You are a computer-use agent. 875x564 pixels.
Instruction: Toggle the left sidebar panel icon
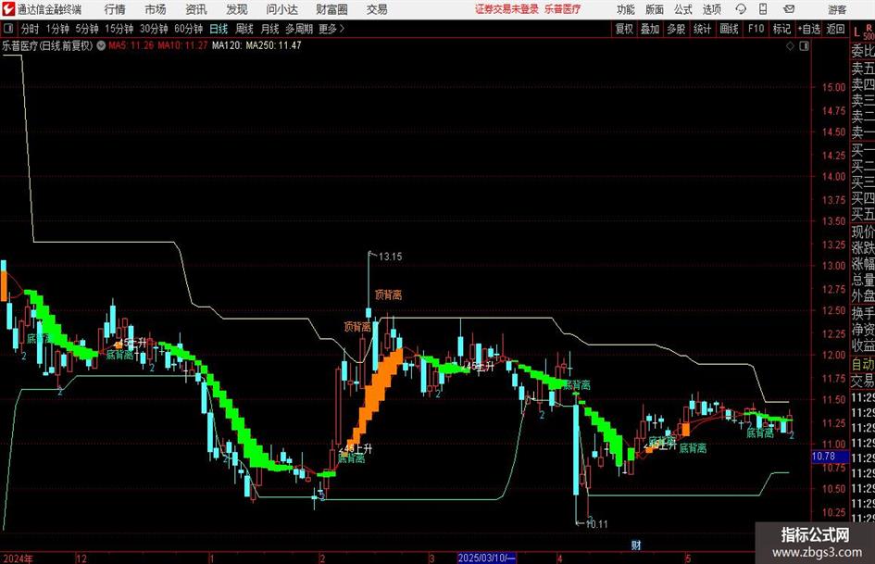tap(7, 29)
